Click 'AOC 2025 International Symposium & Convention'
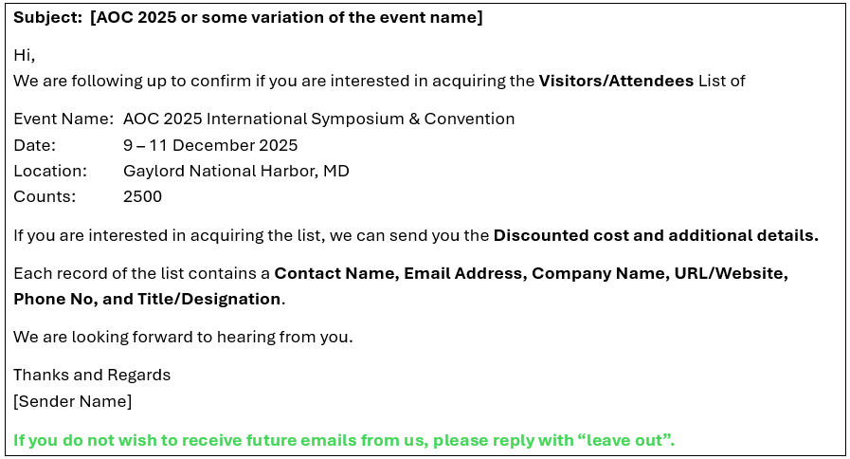Image resolution: width=850 pixels, height=459 pixels. [x=318, y=119]
